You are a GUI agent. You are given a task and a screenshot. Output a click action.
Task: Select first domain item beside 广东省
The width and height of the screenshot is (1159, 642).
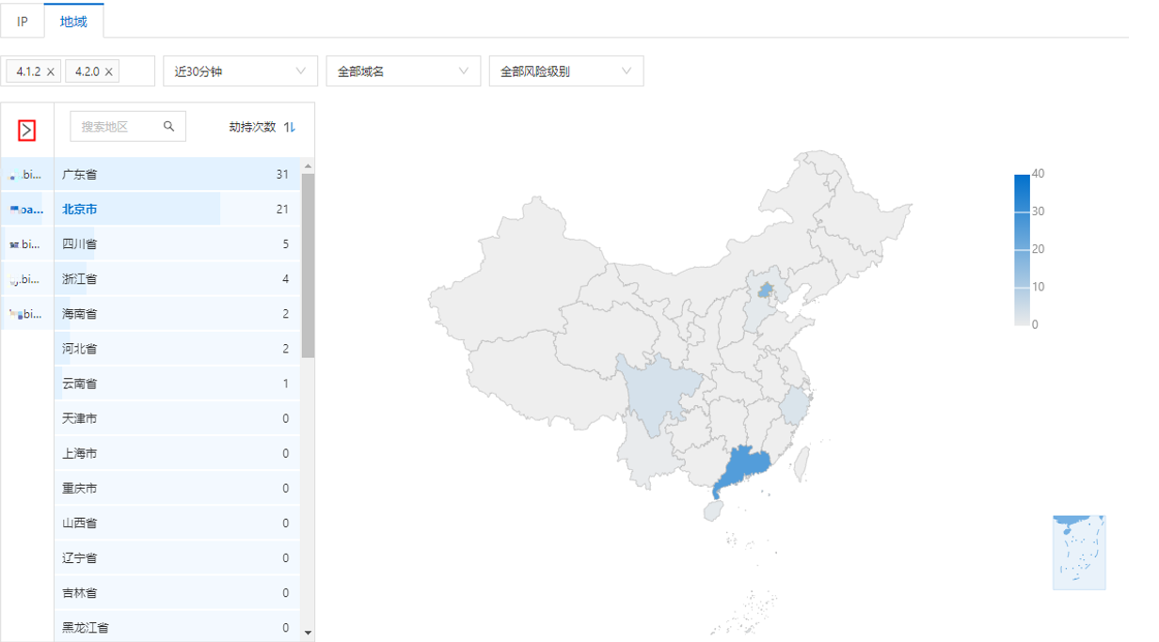click(x=26, y=175)
